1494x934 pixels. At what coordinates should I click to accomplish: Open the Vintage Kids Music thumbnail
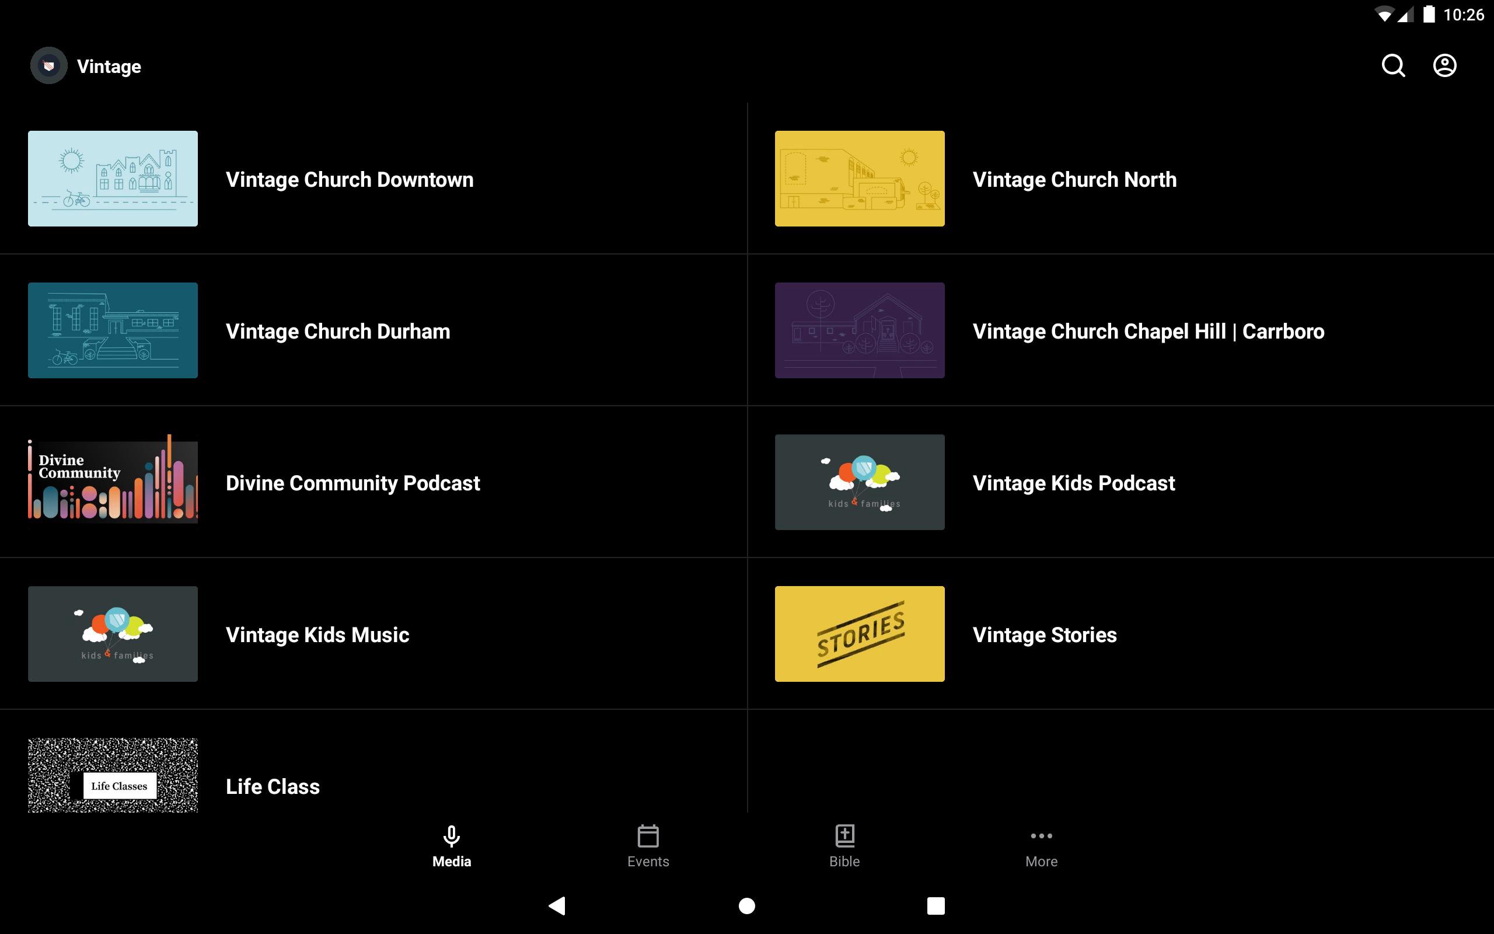[x=113, y=634]
